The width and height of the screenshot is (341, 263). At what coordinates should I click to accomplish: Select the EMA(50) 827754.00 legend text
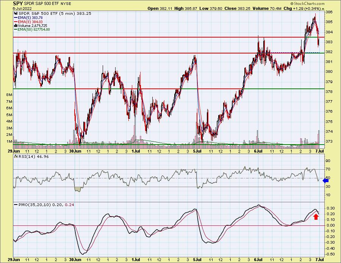coord(34,30)
